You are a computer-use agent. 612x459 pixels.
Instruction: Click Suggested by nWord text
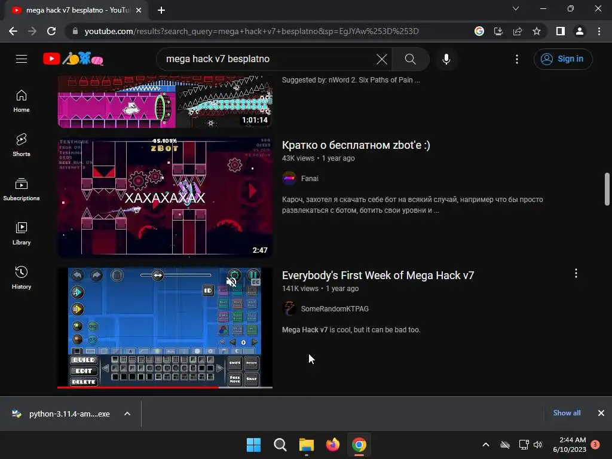351,80
